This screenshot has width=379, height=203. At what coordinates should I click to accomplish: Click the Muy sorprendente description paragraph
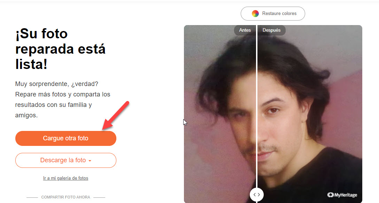tap(63, 100)
